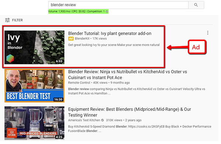This screenshot has width=221, height=144.
Task: Visit the America's Test Kitchen channel link
Action: point(84,120)
